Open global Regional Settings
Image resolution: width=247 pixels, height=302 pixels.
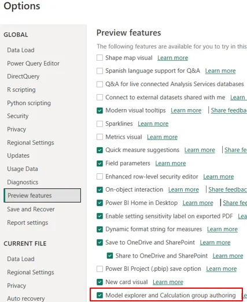[31, 143]
